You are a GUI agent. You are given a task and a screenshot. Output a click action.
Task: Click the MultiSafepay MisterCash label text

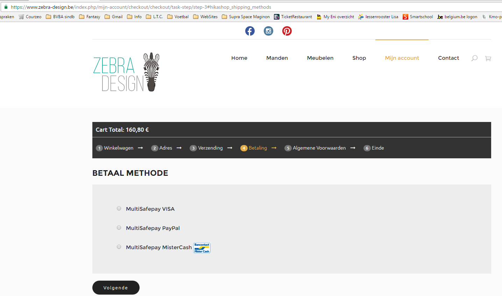[159, 247]
